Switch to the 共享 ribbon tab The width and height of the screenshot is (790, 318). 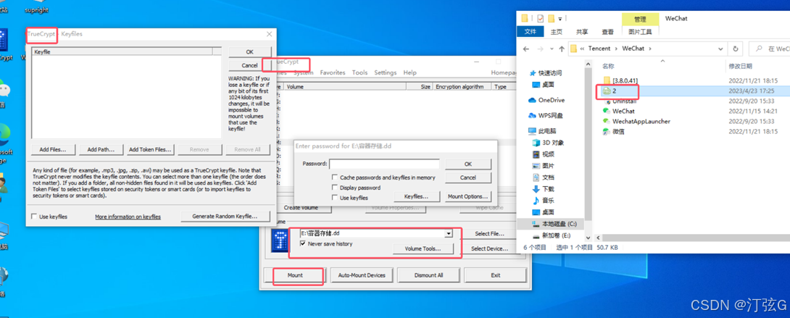point(582,32)
